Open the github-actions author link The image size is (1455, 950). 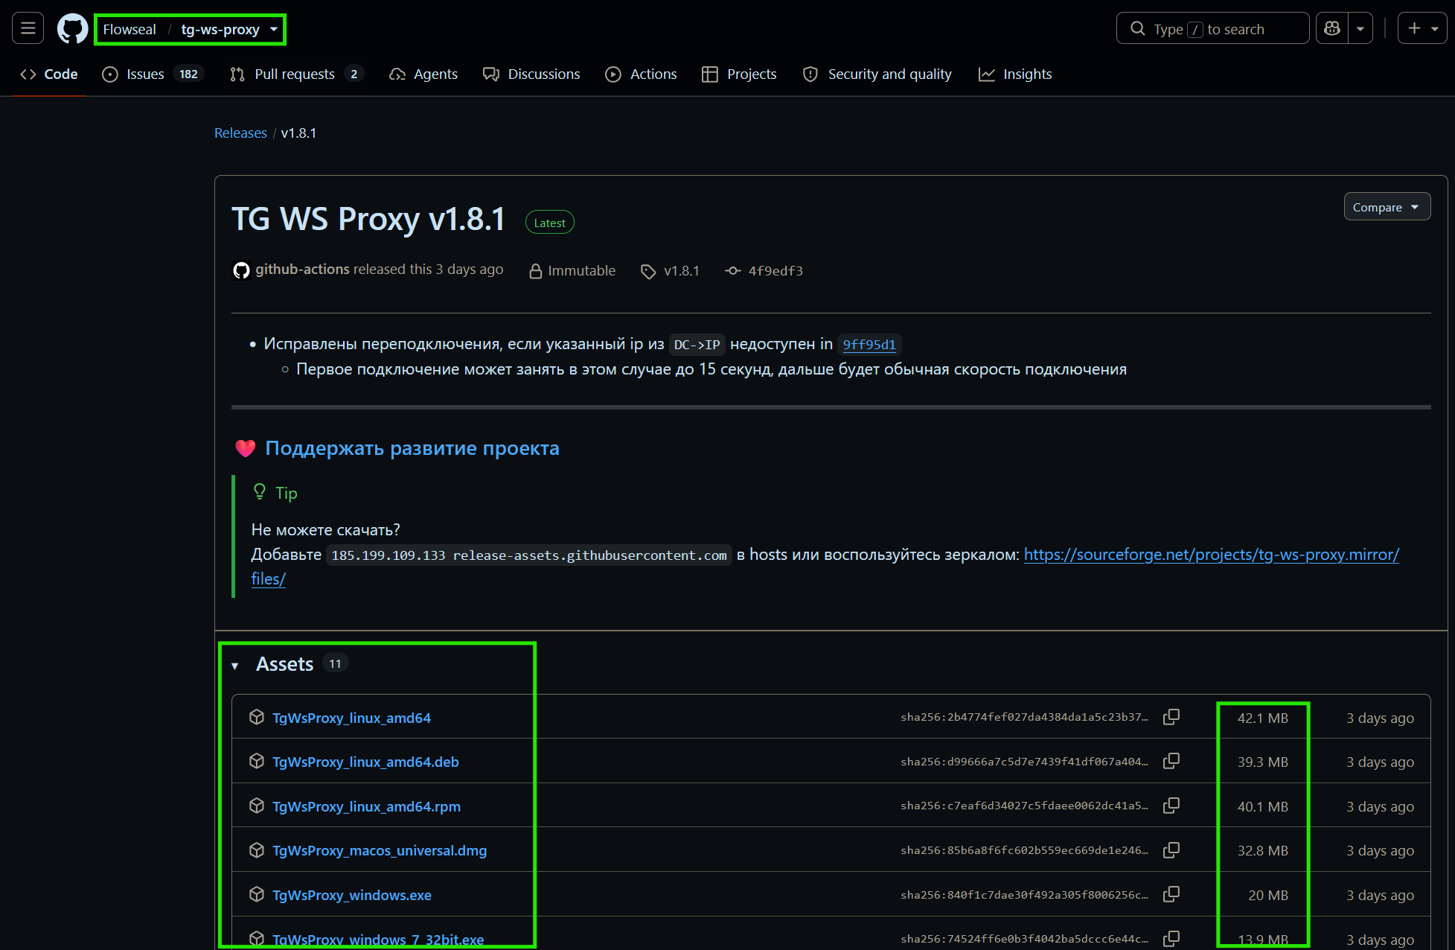(x=302, y=270)
